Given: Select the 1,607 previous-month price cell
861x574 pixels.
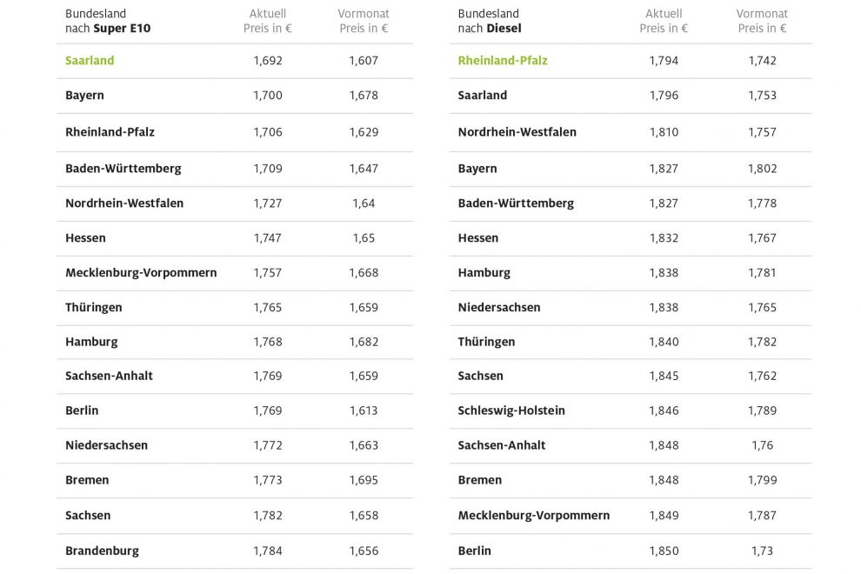Looking at the screenshot, I should pos(364,61).
